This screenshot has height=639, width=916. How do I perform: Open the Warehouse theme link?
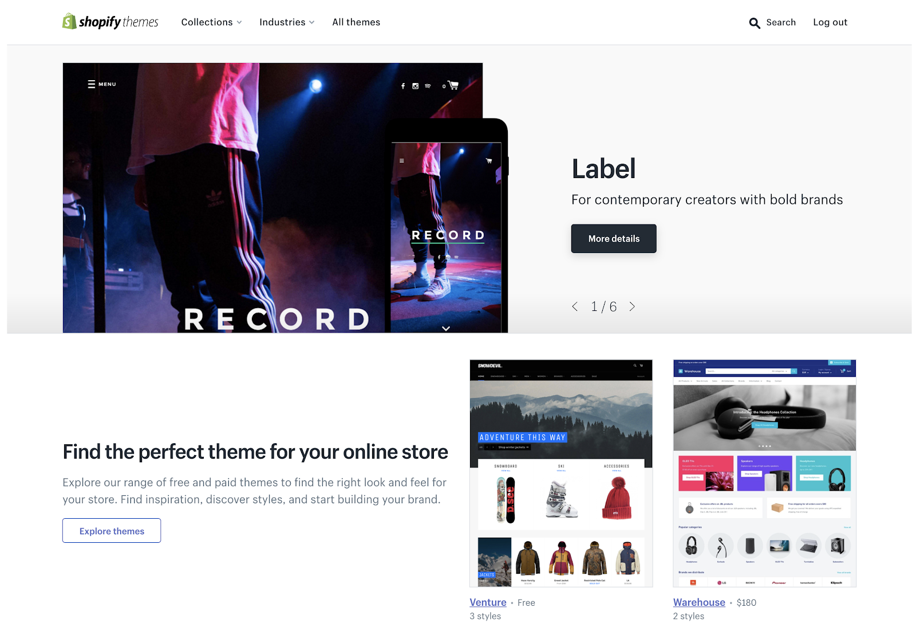click(x=699, y=602)
